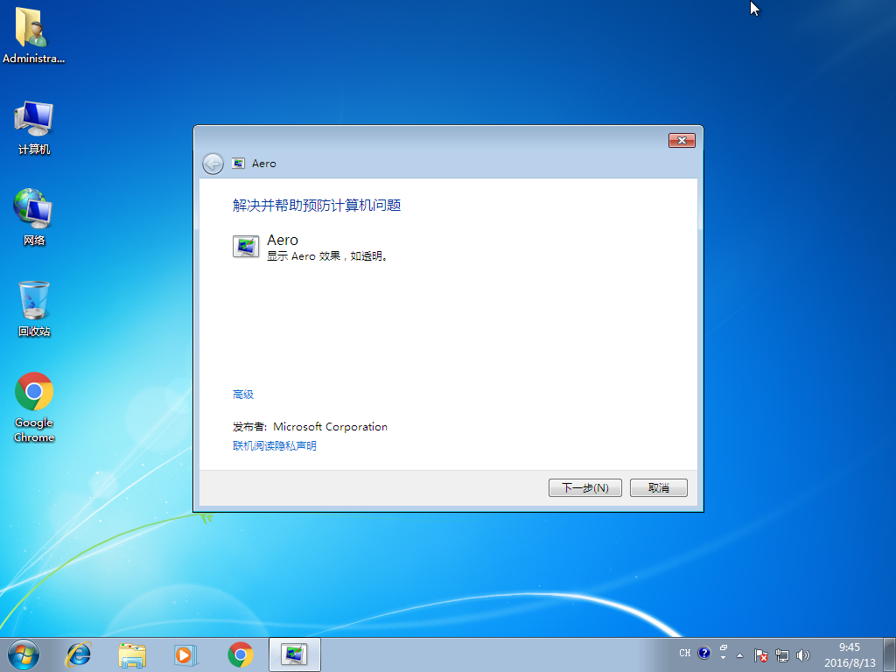Click the 显示 Aero 效果 description text
Viewport: 896px width, 672px height.
pos(328,256)
